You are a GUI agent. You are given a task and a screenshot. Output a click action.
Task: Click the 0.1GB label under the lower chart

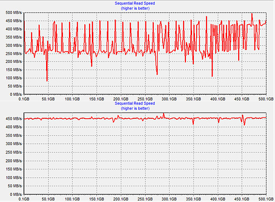(x=24, y=199)
